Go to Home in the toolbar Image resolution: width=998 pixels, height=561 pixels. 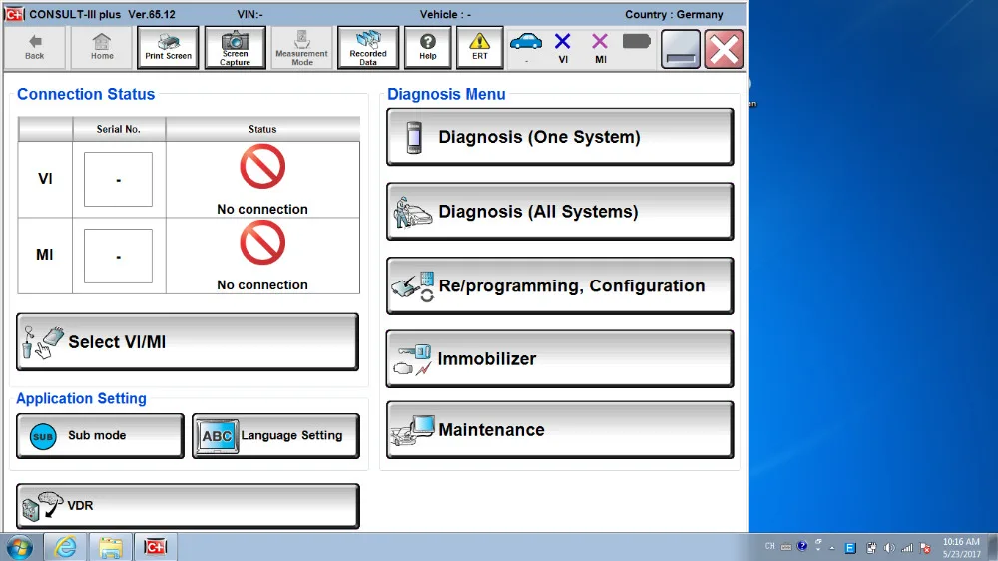coord(102,47)
